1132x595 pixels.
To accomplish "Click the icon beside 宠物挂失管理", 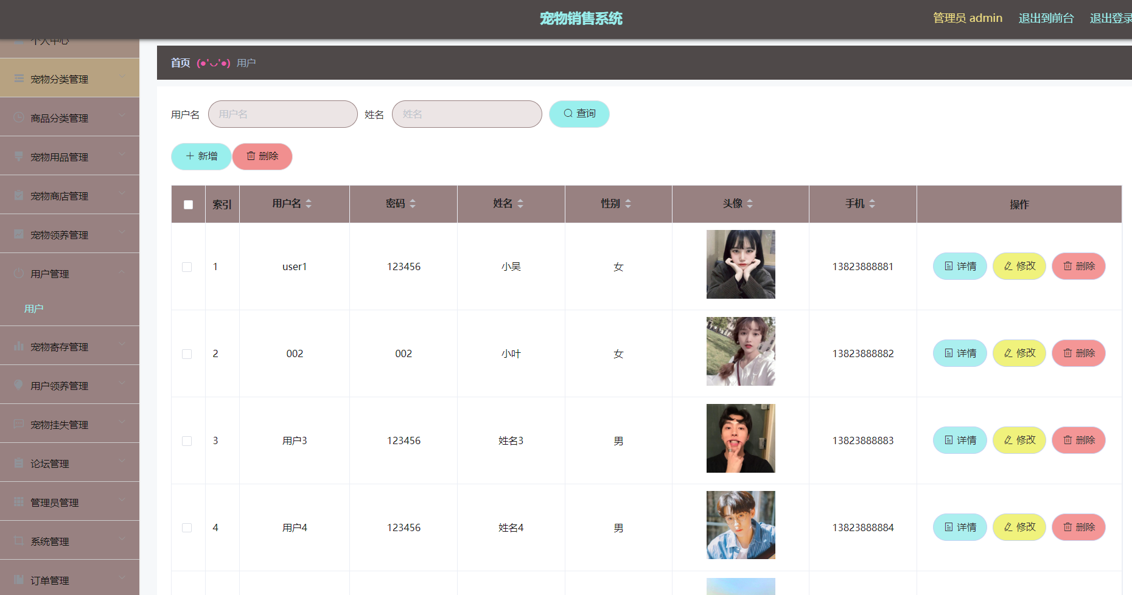I will pyautogui.click(x=19, y=424).
